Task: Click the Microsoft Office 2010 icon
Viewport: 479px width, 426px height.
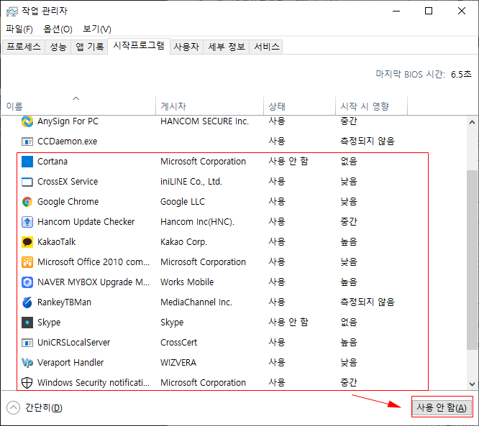Action: [27, 262]
